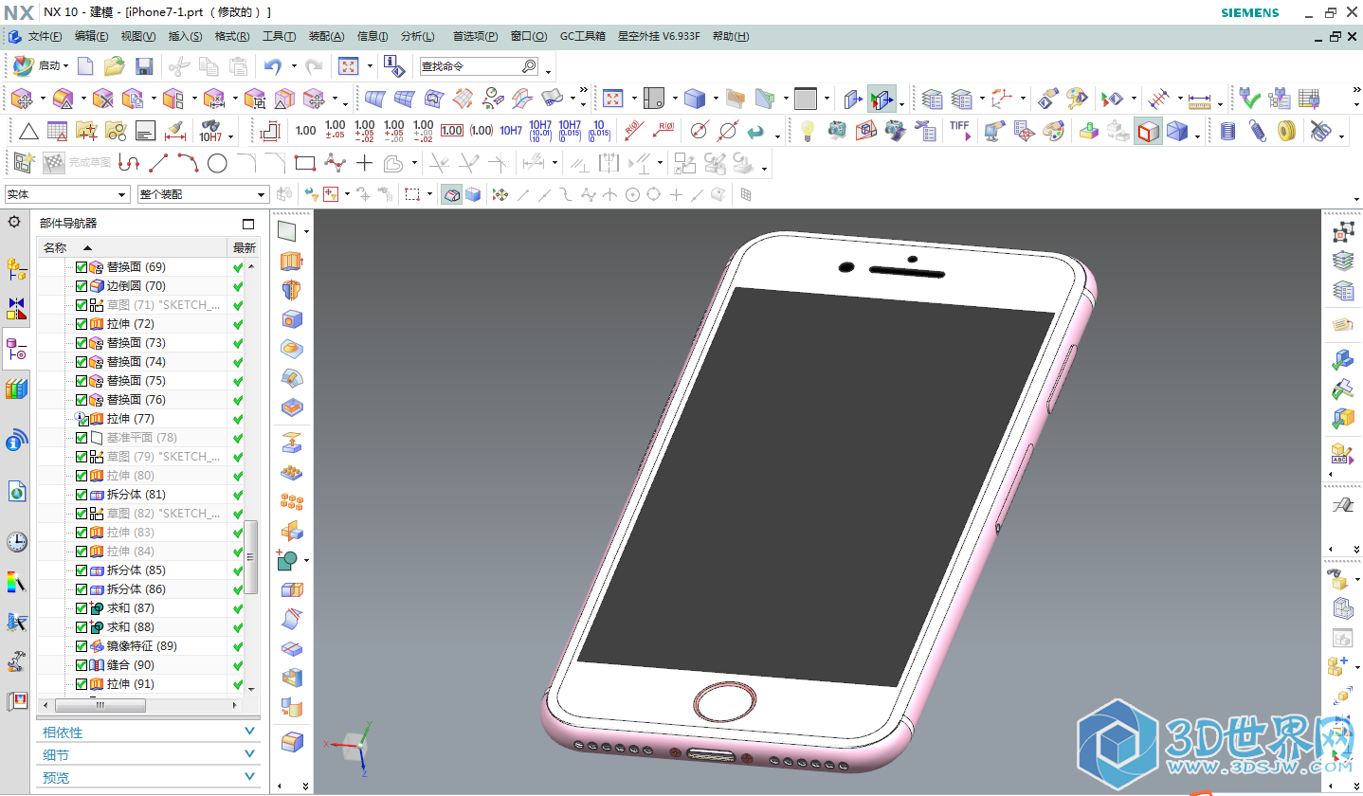Click the Part Navigator maximize square button
Viewport: 1363px width, 796px height.
click(248, 225)
